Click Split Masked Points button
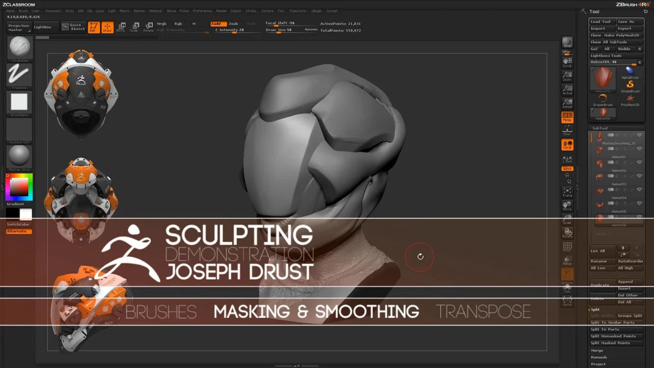 coord(616,343)
